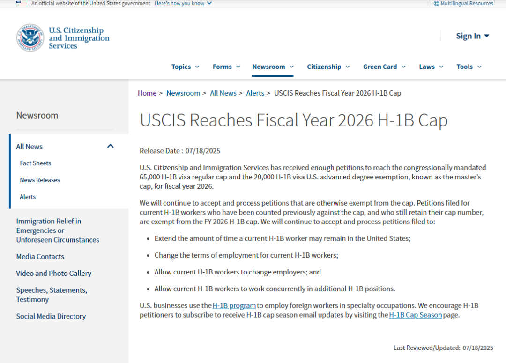Open Multilingual Resources link
The width and height of the screenshot is (506, 363).
(467, 3)
